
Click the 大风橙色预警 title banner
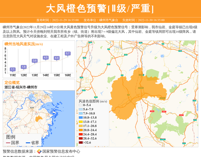[100, 8]
